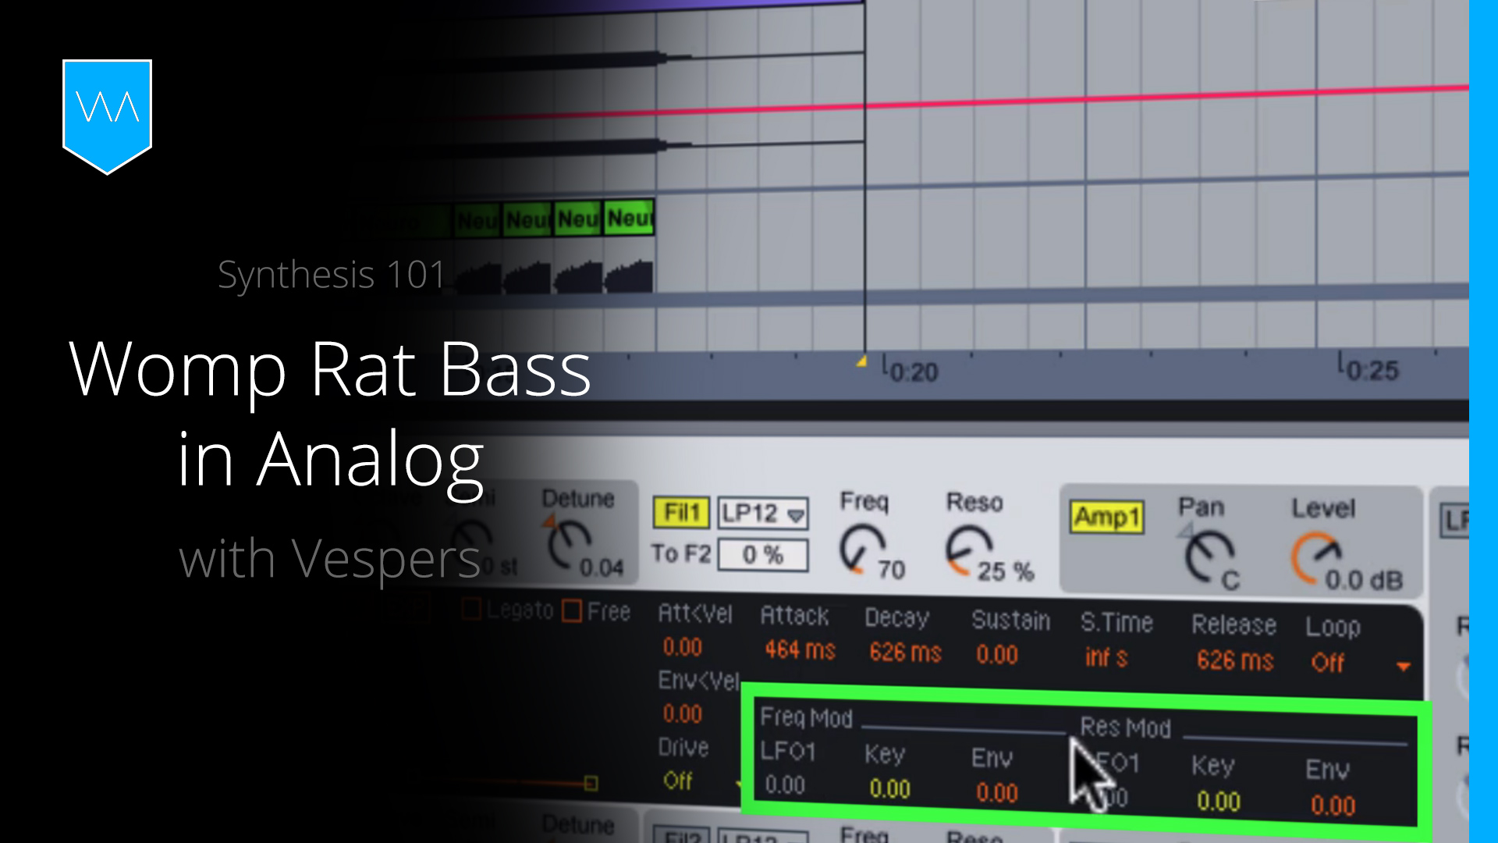This screenshot has height=843, width=1498.
Task: Click the Sustain value 0.00
Action: pos(997,654)
